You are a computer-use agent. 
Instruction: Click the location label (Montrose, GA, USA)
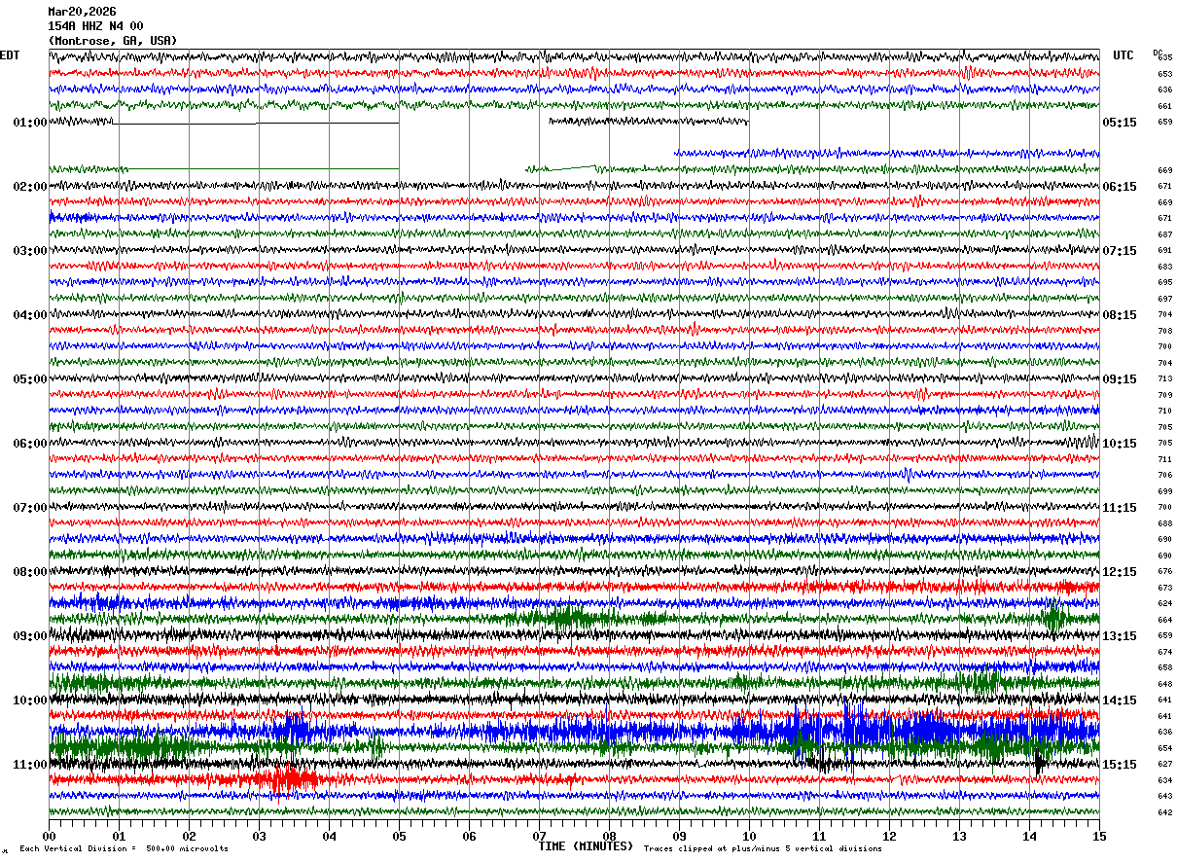pyautogui.click(x=113, y=41)
